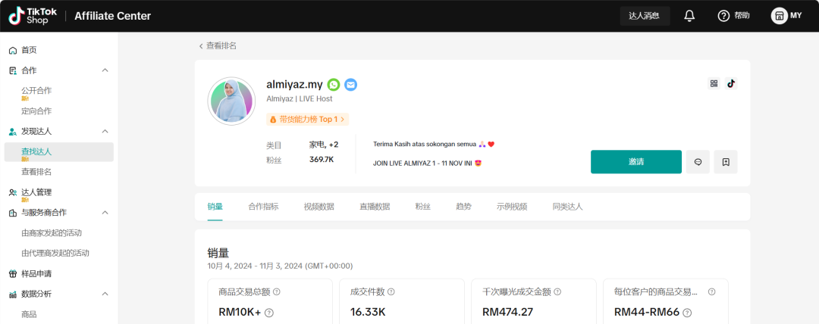This screenshot has width=819, height=324.
Task: Switch to the 粉丝 tab
Action: (x=423, y=207)
